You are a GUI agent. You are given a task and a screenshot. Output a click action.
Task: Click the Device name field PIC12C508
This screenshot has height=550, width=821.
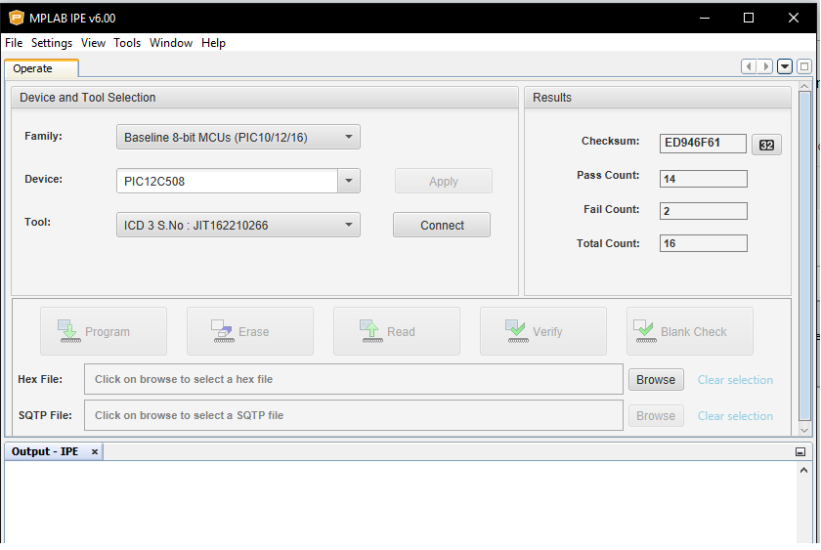pos(227,181)
